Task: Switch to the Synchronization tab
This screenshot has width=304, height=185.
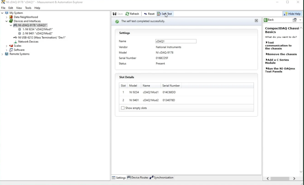Action: coord(161,178)
